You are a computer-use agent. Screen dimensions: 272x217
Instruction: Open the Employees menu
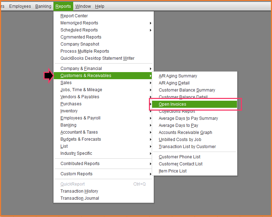(x=20, y=6)
